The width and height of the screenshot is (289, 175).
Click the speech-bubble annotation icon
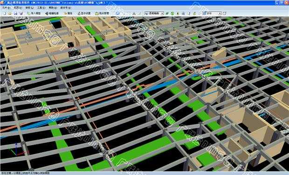click(x=118, y=13)
